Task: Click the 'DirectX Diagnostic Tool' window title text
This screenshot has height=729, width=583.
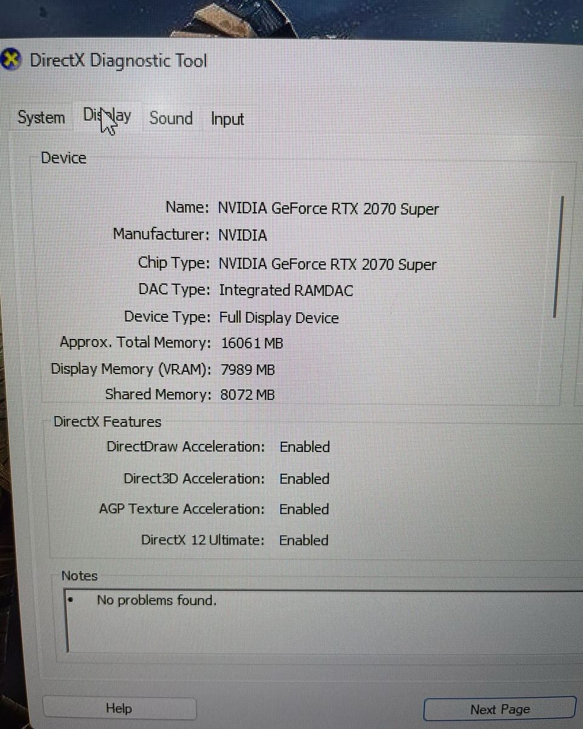Action: (x=118, y=61)
